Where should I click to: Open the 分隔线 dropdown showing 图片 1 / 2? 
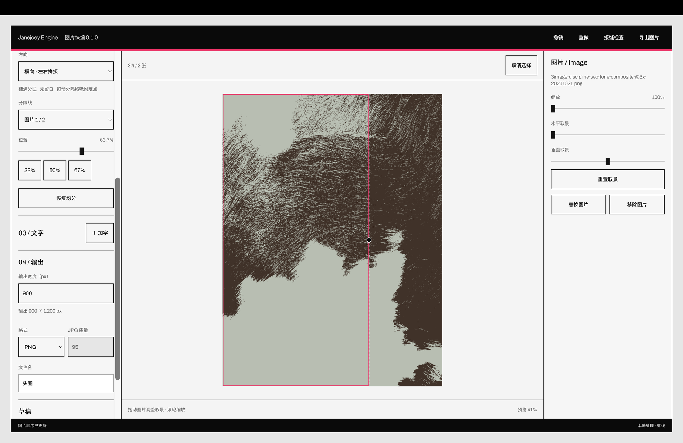click(66, 120)
